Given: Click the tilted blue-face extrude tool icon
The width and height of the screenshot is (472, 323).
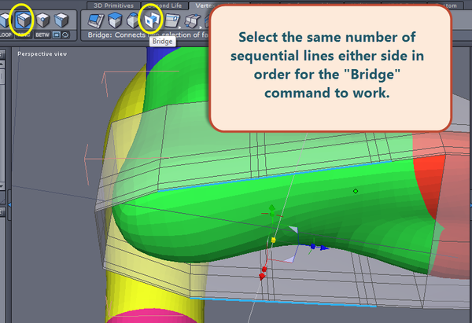Looking at the screenshot, I should (96, 20).
